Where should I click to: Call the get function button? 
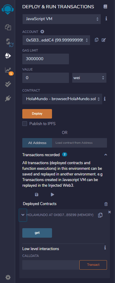coord(37,233)
